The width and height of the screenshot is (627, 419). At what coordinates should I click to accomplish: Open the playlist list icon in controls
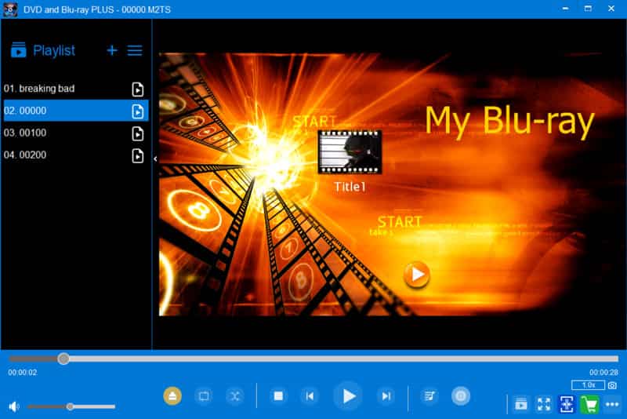pos(429,396)
